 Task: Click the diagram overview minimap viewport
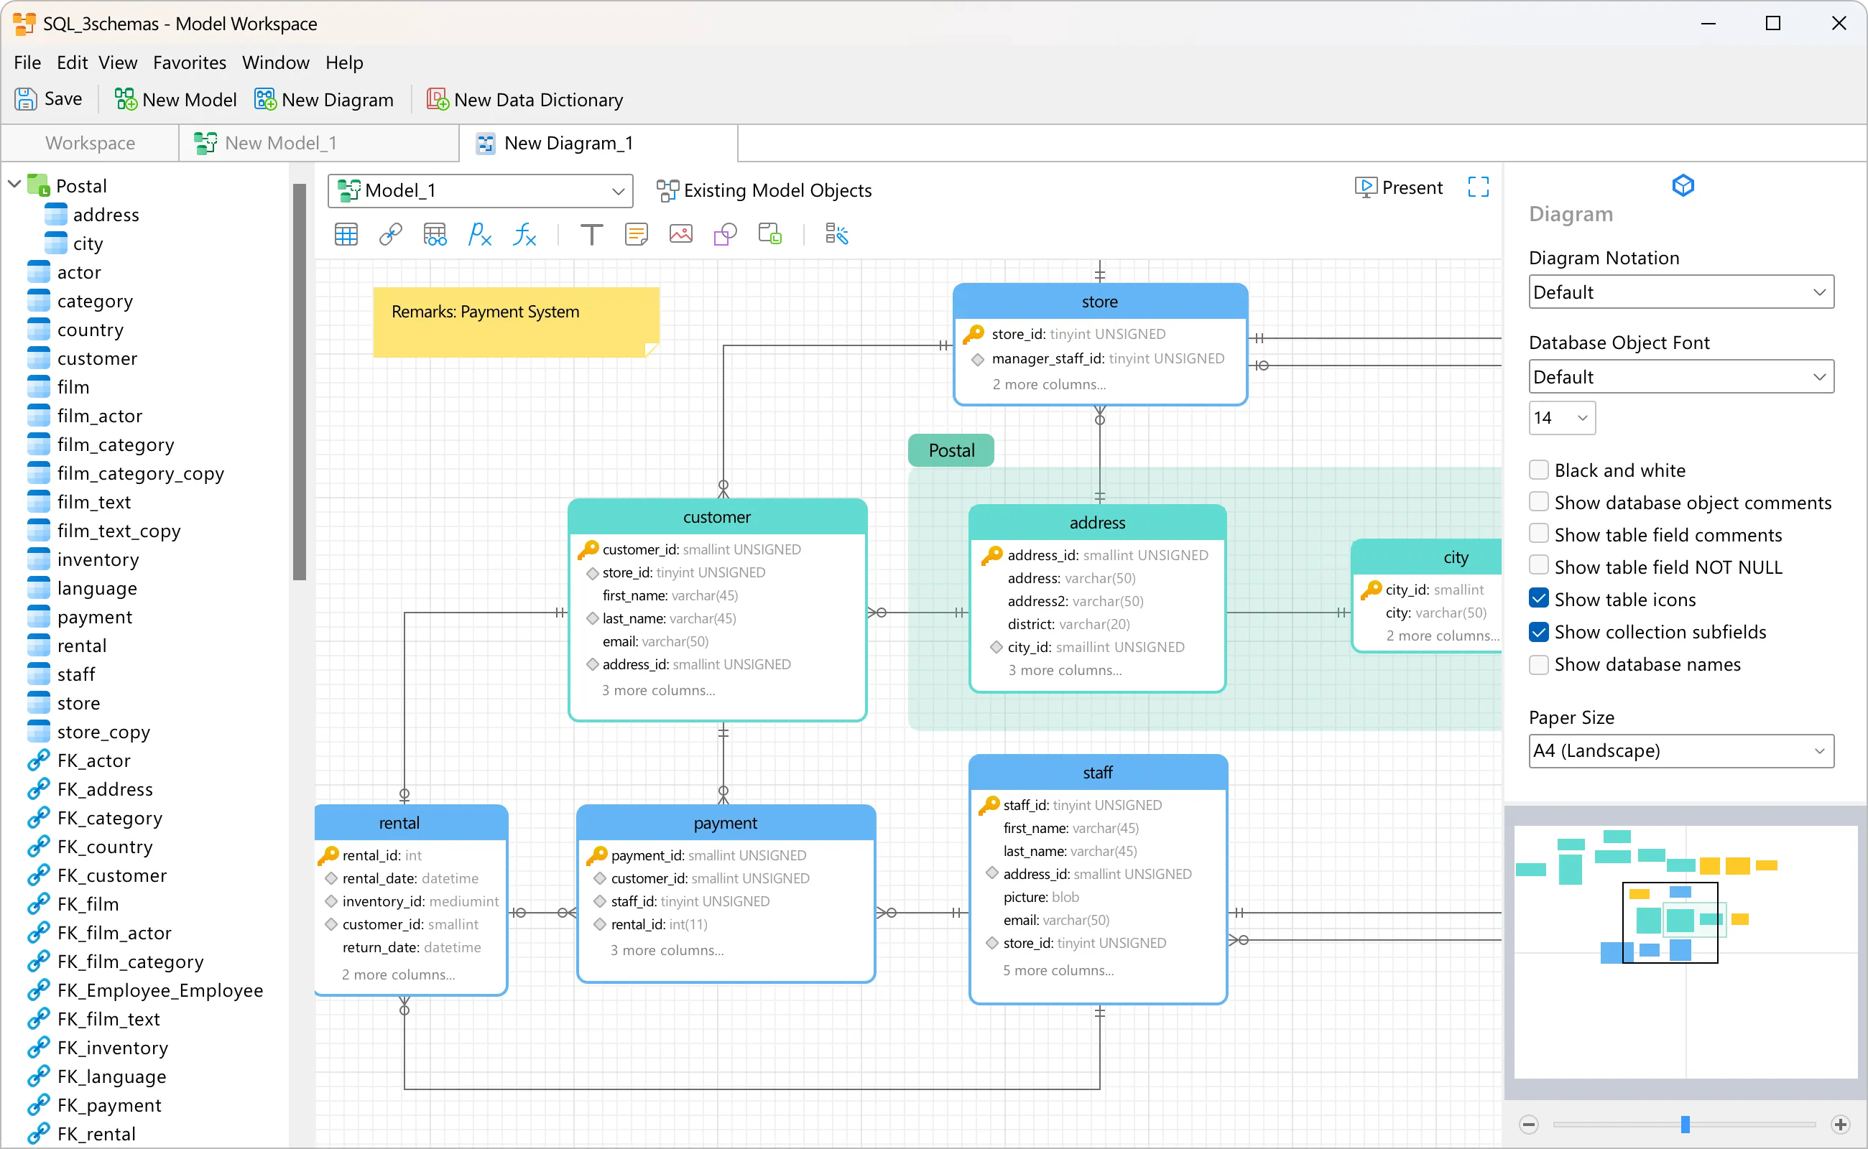[x=1670, y=923]
